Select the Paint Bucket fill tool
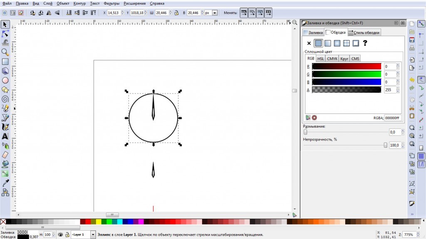The image size is (426, 239). tap(5, 164)
